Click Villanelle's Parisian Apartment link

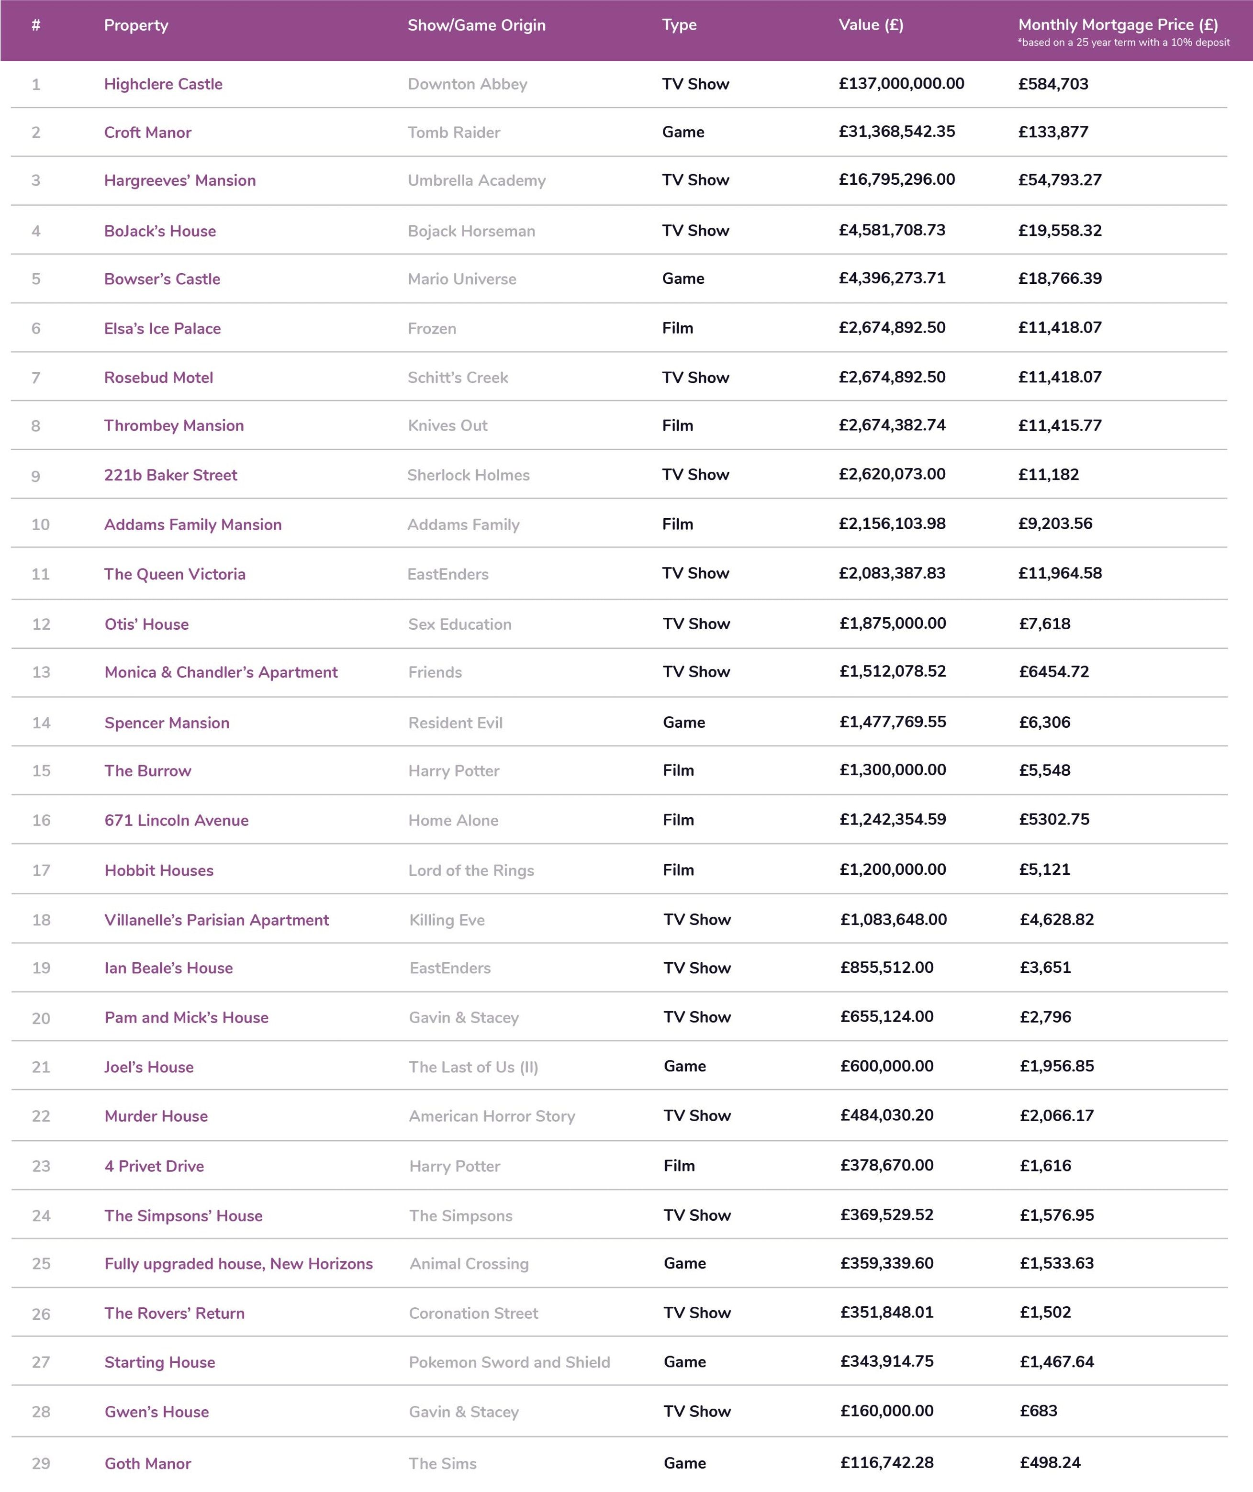coord(216,920)
